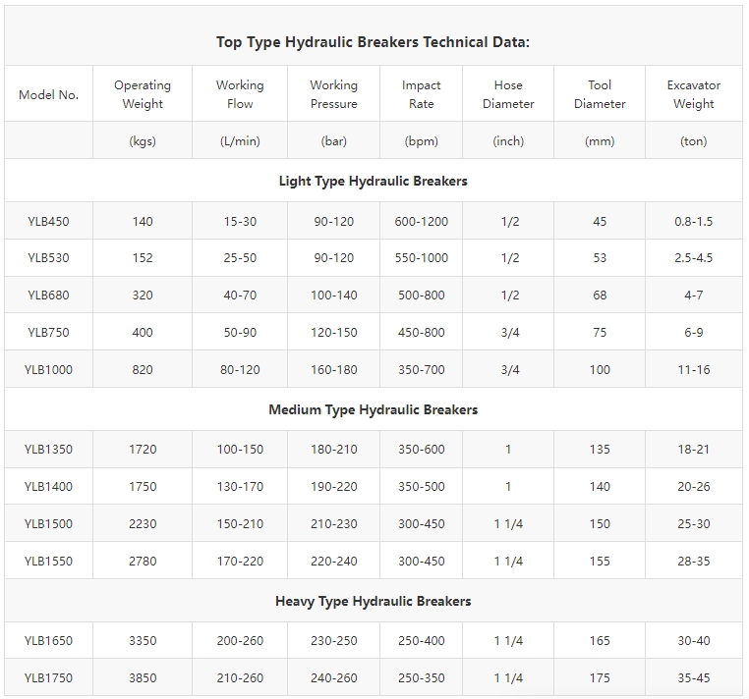Click model cell 'YLB1750'

tap(48, 677)
